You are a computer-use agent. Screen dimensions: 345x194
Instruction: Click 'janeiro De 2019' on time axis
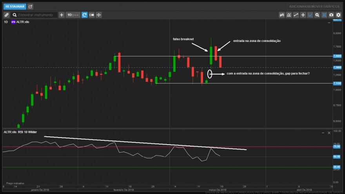40,190
